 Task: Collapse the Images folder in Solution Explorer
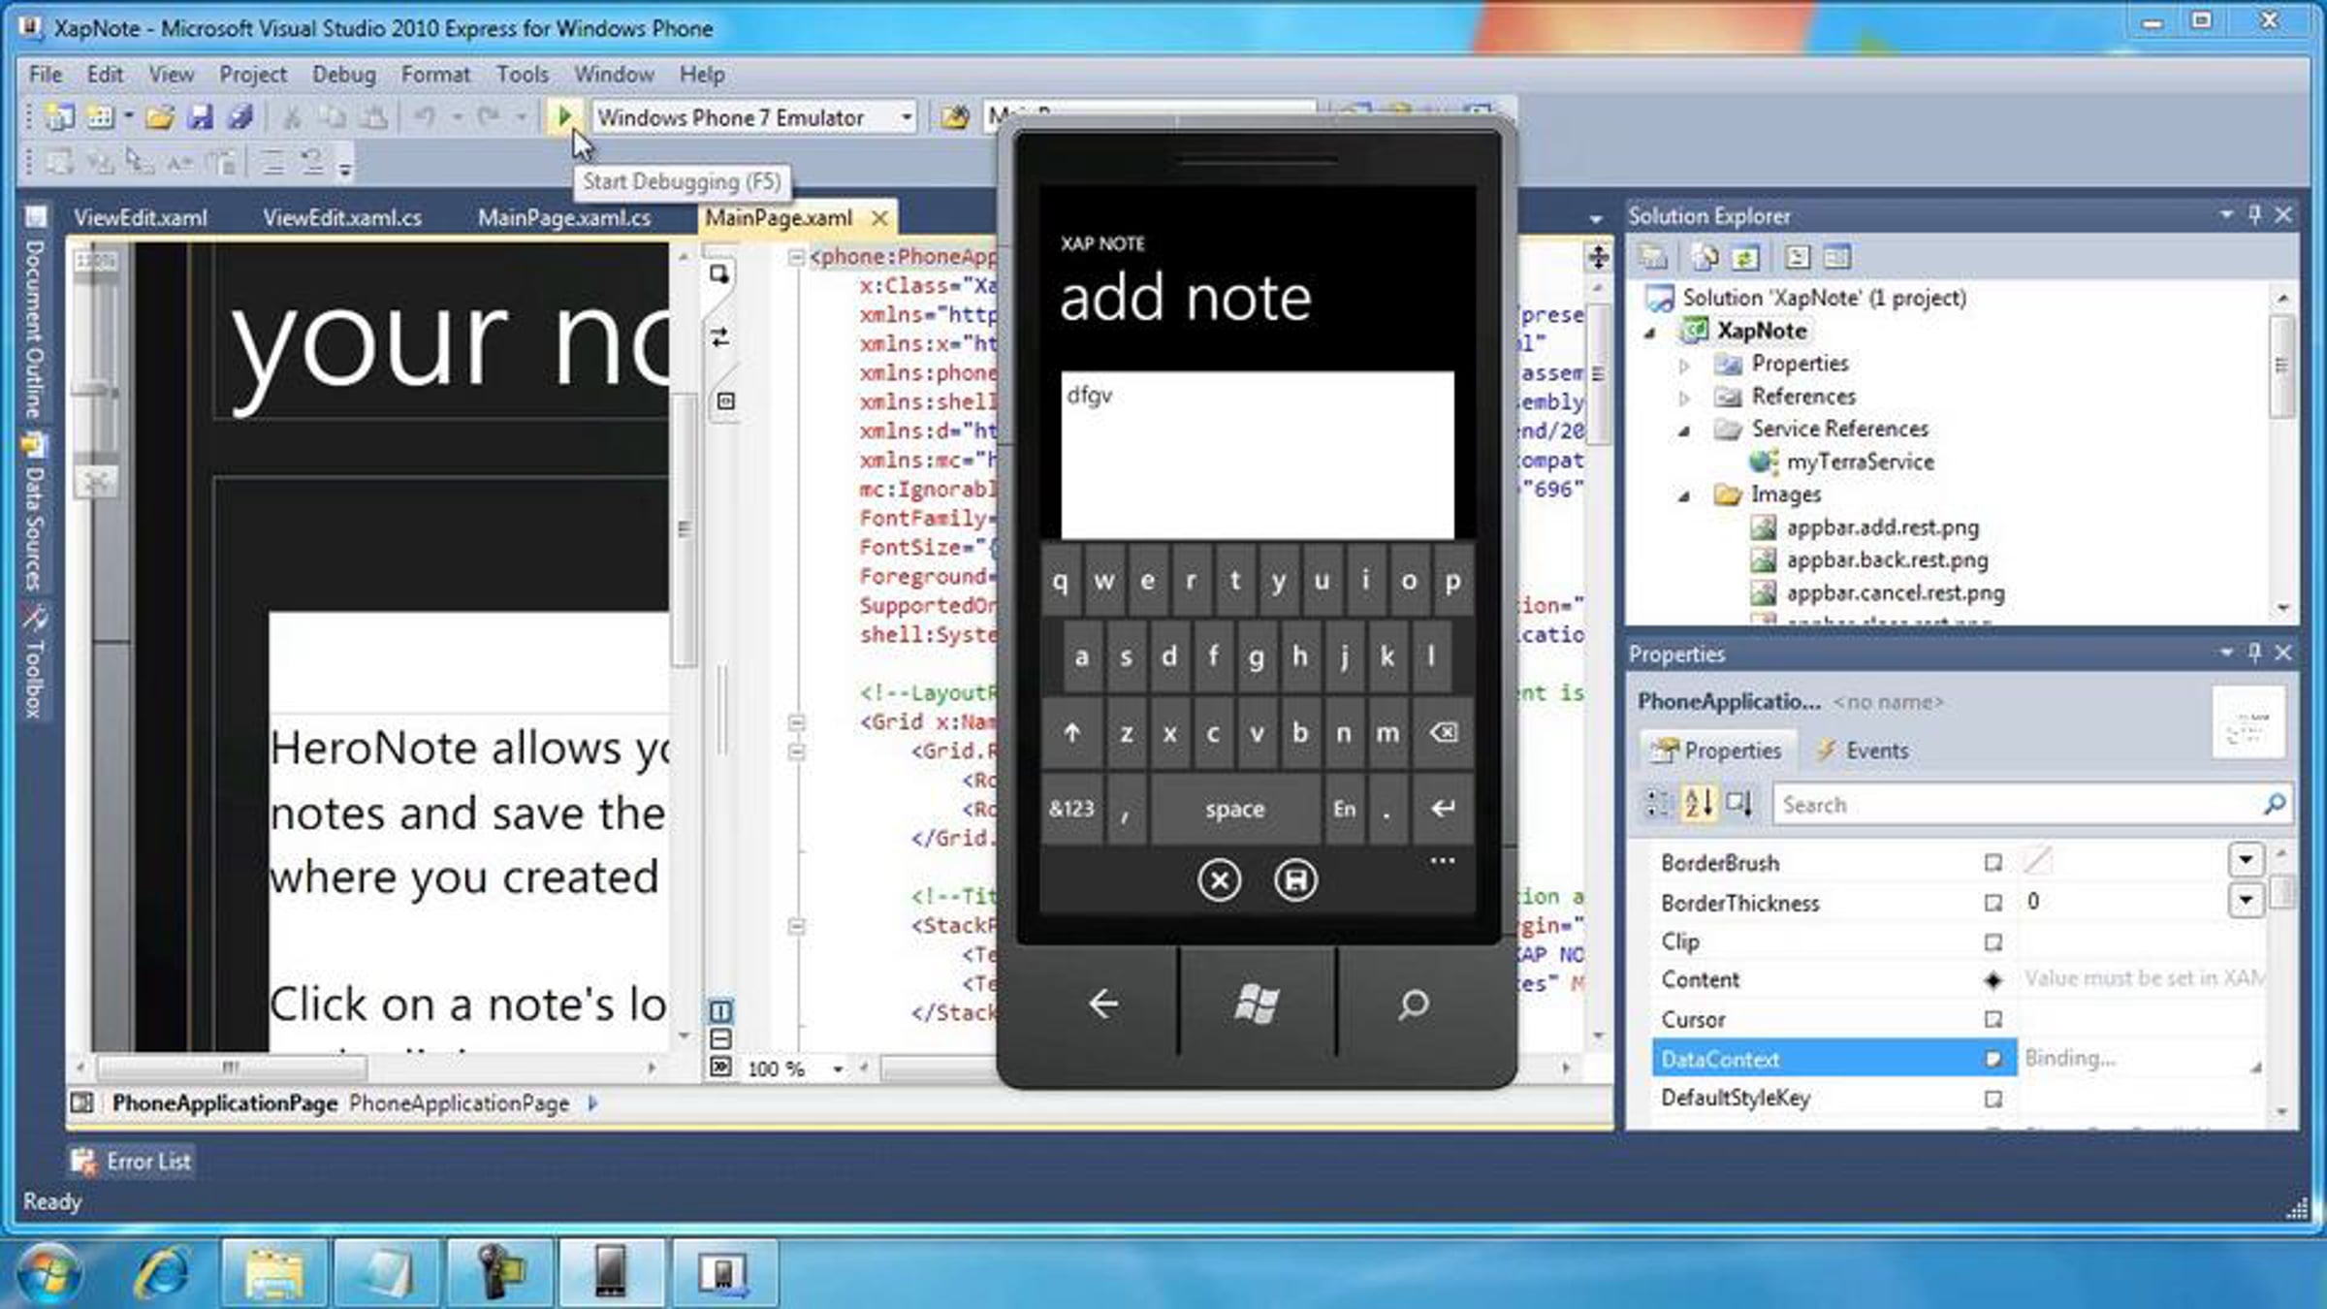tap(1684, 495)
